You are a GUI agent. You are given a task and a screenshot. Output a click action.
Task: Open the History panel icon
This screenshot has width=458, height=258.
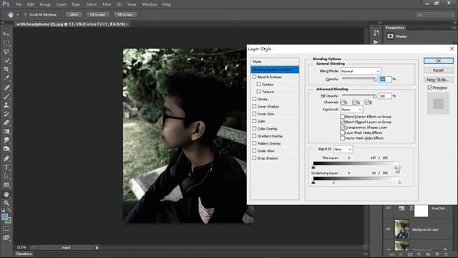376,33
